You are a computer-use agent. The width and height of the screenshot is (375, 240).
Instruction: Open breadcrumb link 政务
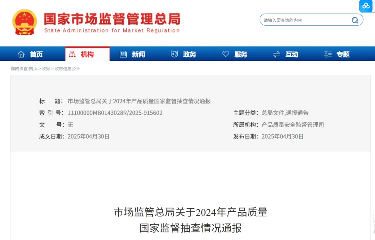coord(45,68)
